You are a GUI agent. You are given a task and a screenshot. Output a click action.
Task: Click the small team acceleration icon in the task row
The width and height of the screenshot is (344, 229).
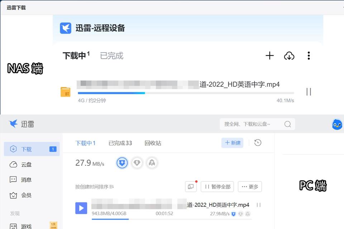pos(248,214)
